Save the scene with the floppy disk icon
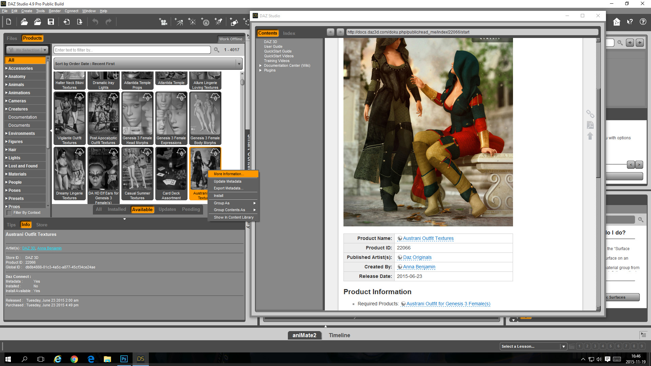The height and width of the screenshot is (366, 651). click(51, 22)
